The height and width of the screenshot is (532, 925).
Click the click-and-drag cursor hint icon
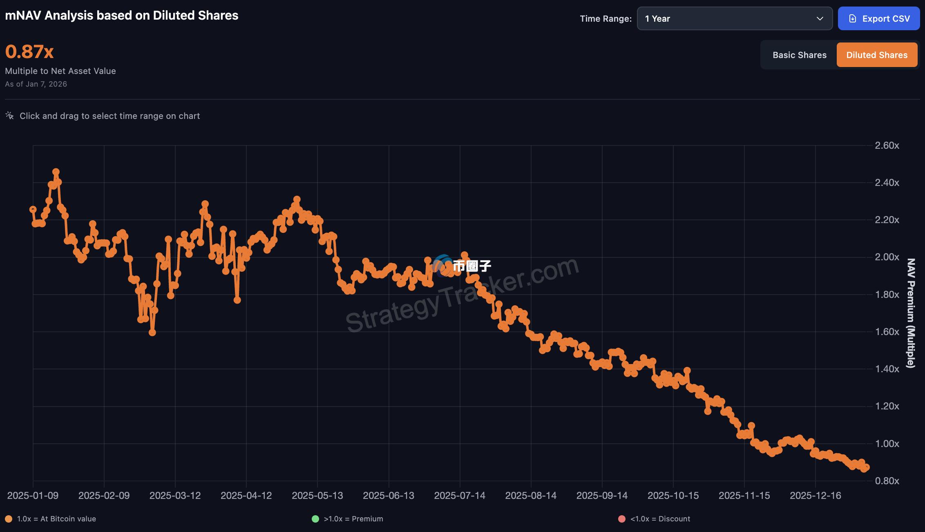tap(10, 116)
